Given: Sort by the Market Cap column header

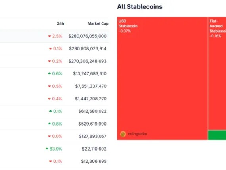Looking at the screenshot, I should point(98,23).
